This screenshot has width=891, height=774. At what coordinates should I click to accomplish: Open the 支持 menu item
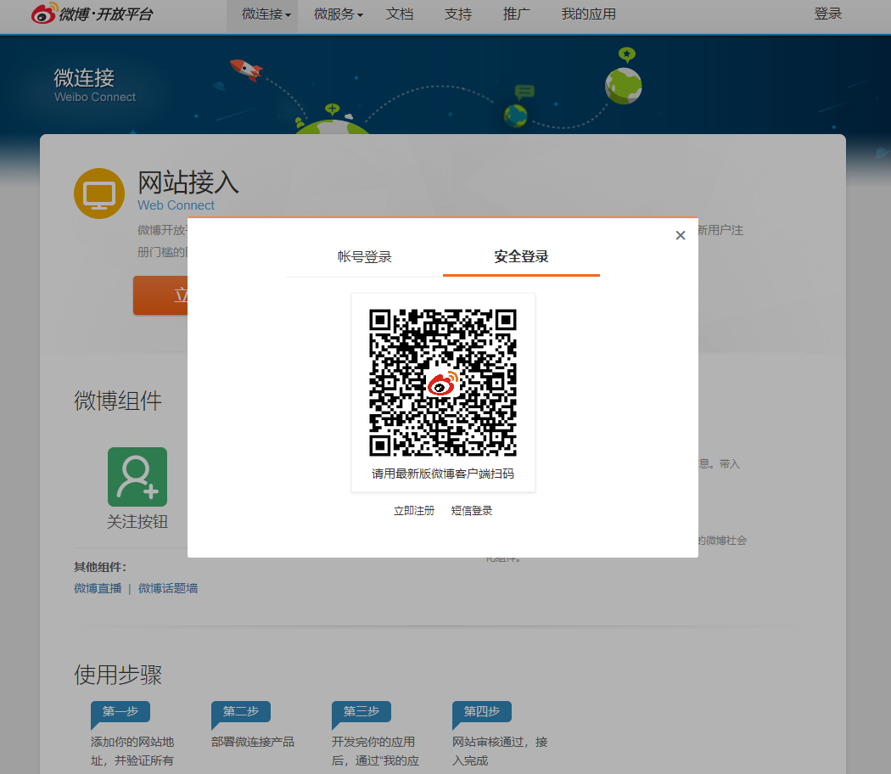458,14
